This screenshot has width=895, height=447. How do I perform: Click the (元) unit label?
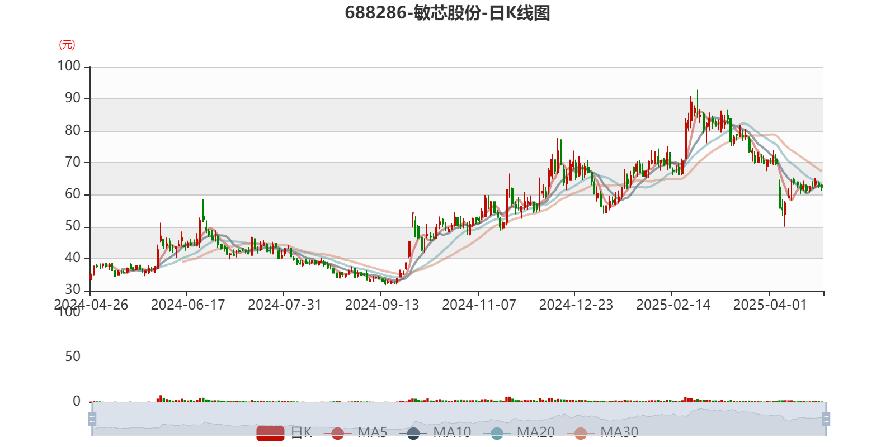point(67,45)
